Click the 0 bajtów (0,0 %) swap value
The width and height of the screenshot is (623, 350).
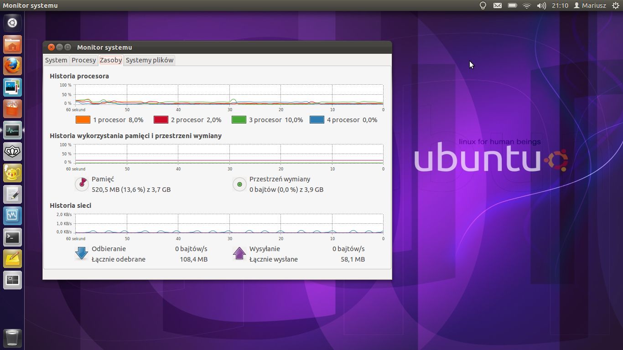pos(286,190)
